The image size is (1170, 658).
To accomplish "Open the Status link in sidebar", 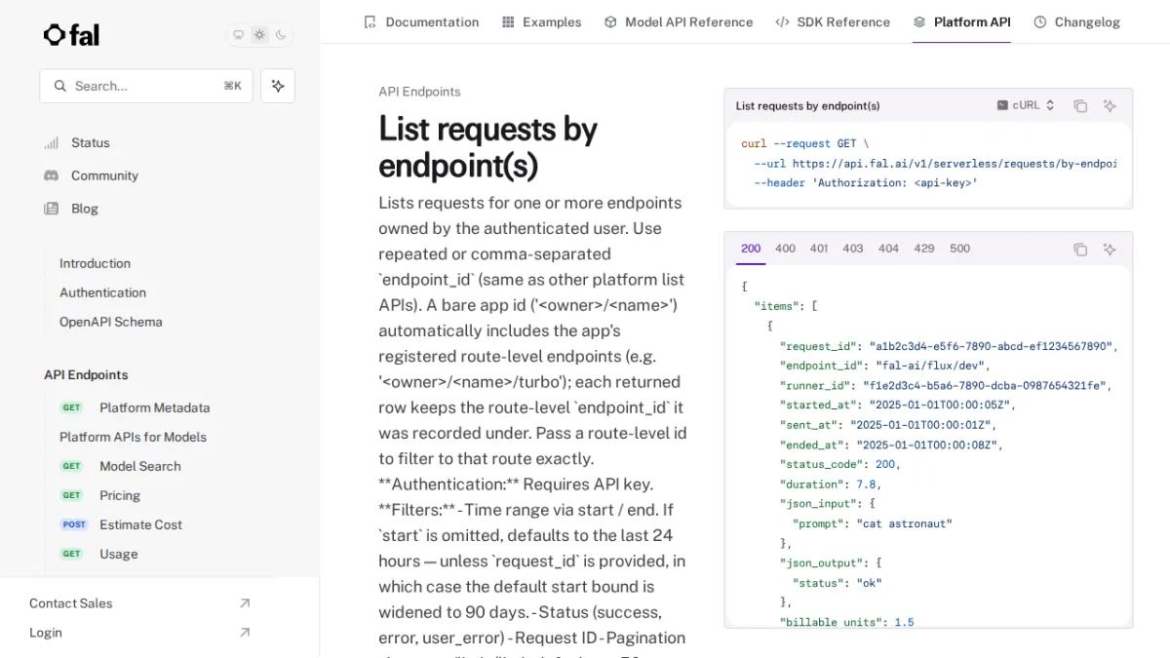I will pyautogui.click(x=91, y=143).
